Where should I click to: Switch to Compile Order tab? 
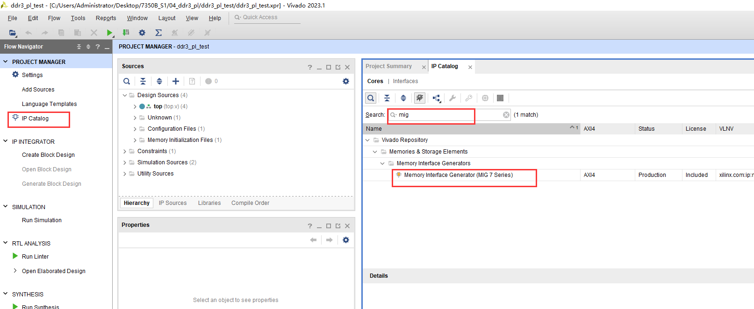pos(250,203)
